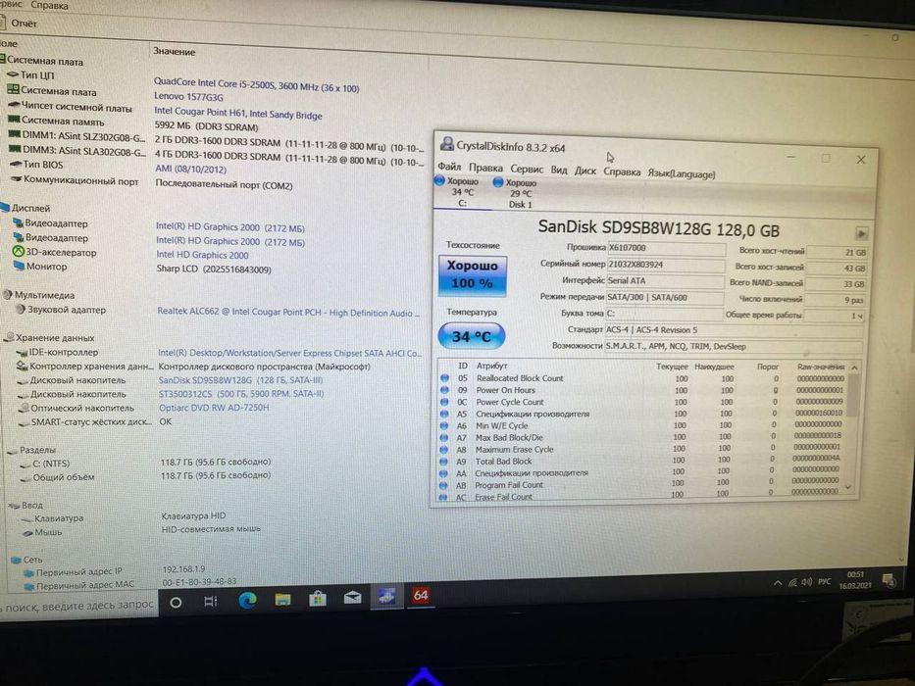The height and width of the screenshot is (686, 915).
Task: Open Microsoft Store from the taskbar
Action: [x=318, y=598]
